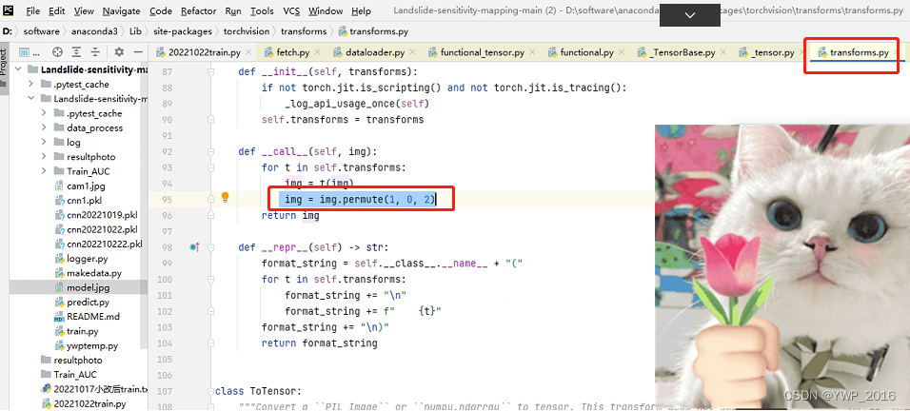This screenshot has width=910, height=411.
Task: Open the Run menu
Action: [x=233, y=11]
